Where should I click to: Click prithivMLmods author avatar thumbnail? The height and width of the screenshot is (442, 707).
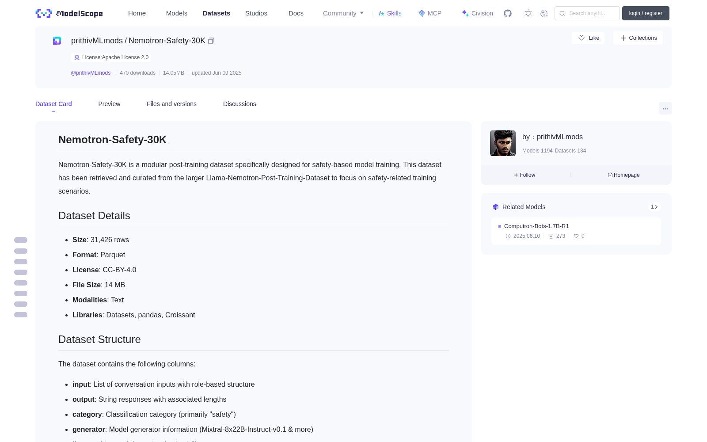coord(503,143)
